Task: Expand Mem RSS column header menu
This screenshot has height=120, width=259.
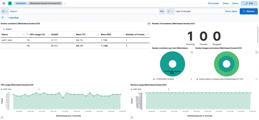Action: (123, 35)
